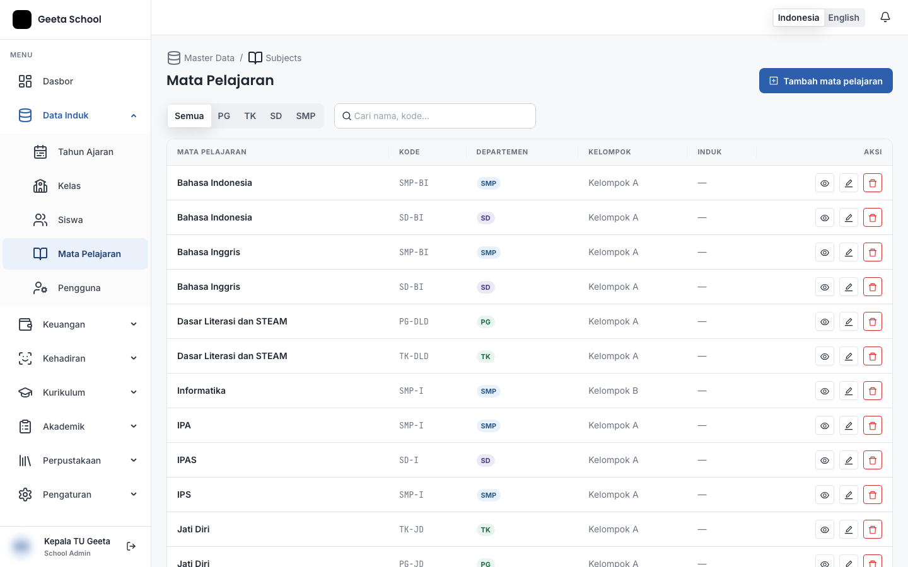This screenshot has width=908, height=567.
Task: View the PG-DLD Dasar Literasi subject
Action: (x=825, y=322)
